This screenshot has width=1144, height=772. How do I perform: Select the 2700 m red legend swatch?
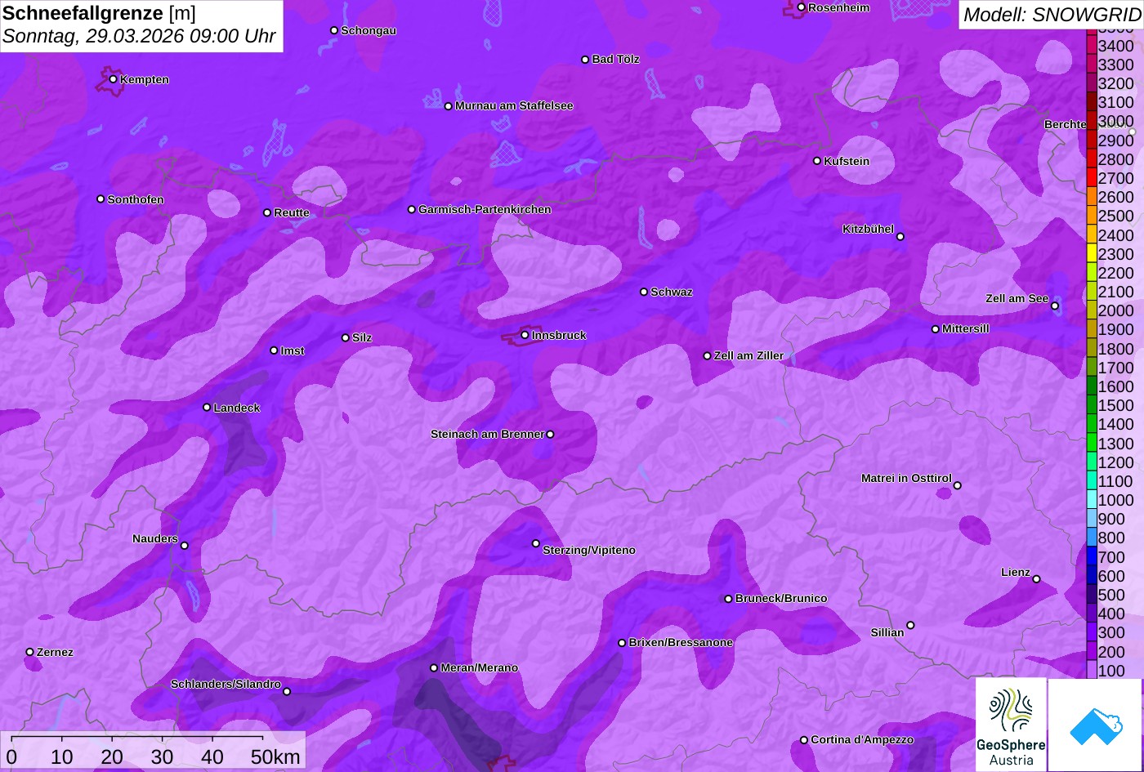click(1092, 177)
